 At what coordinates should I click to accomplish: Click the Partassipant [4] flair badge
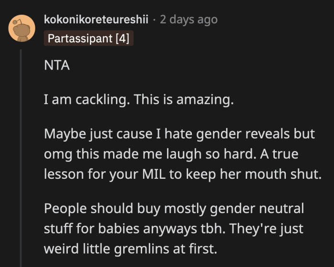(x=88, y=38)
